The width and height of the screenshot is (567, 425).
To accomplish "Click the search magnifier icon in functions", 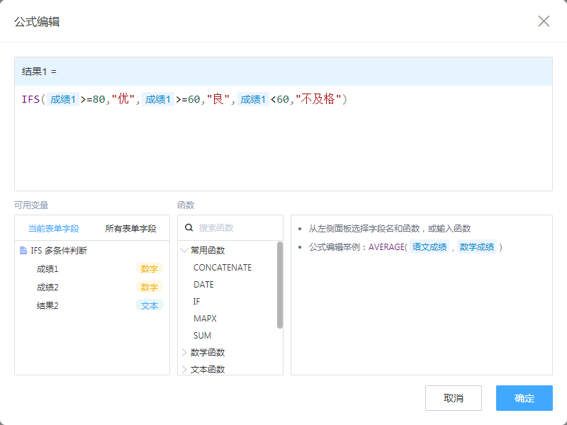I will 189,228.
